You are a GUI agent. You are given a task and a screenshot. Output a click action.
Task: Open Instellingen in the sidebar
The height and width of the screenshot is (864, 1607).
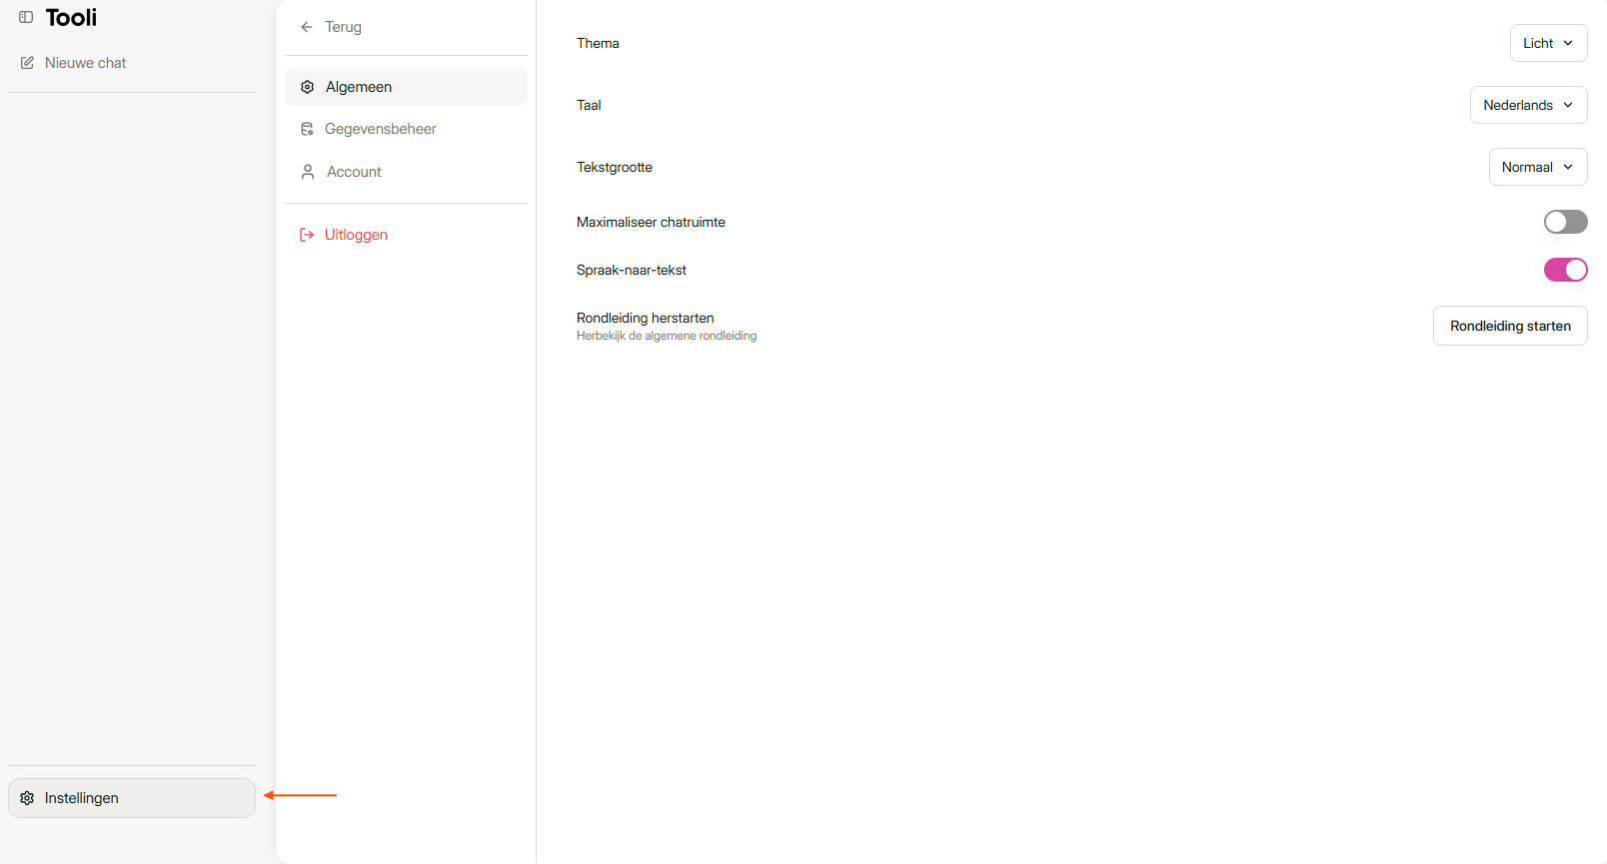[x=132, y=798]
